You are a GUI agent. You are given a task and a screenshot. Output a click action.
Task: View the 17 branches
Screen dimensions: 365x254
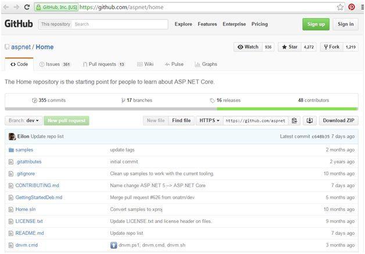pos(137,101)
